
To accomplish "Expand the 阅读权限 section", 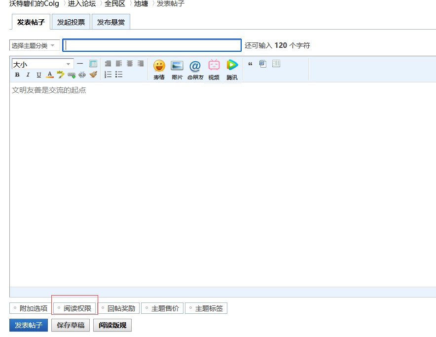I will pyautogui.click(x=74, y=308).
